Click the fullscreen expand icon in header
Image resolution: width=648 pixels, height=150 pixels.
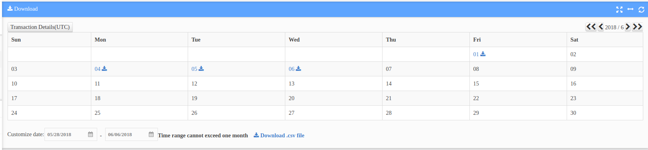tap(619, 9)
